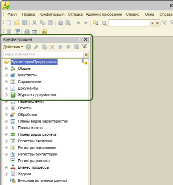Viewport: 173px width, 185px height.
Task: Click the move up arrow icon
Action: pyautogui.click(x=60, y=47)
